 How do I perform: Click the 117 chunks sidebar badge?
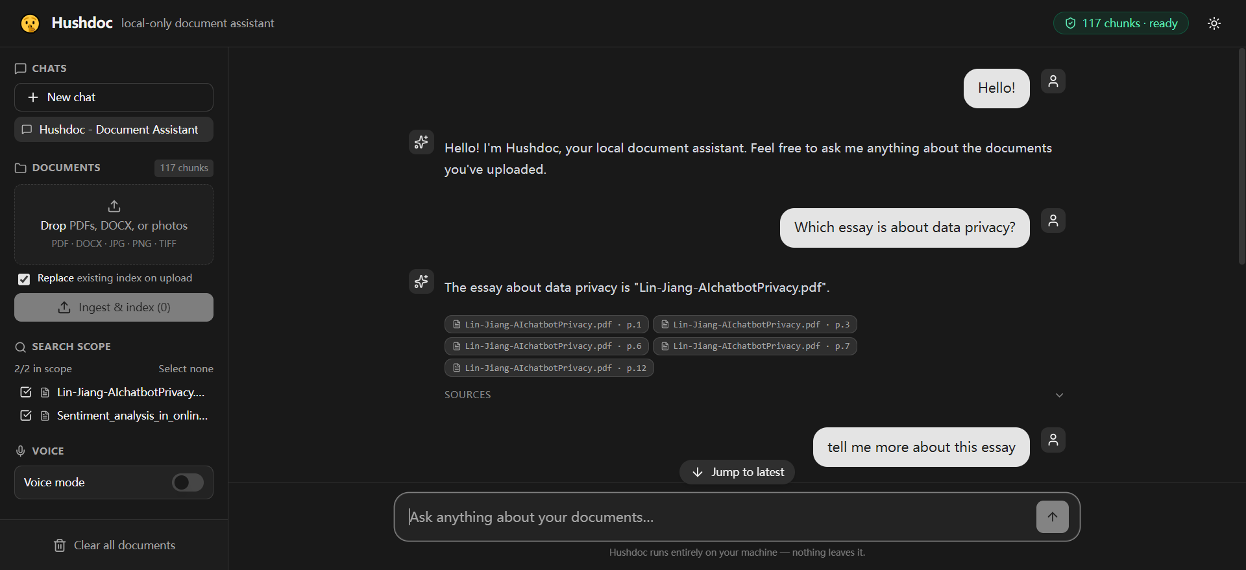coord(184,168)
